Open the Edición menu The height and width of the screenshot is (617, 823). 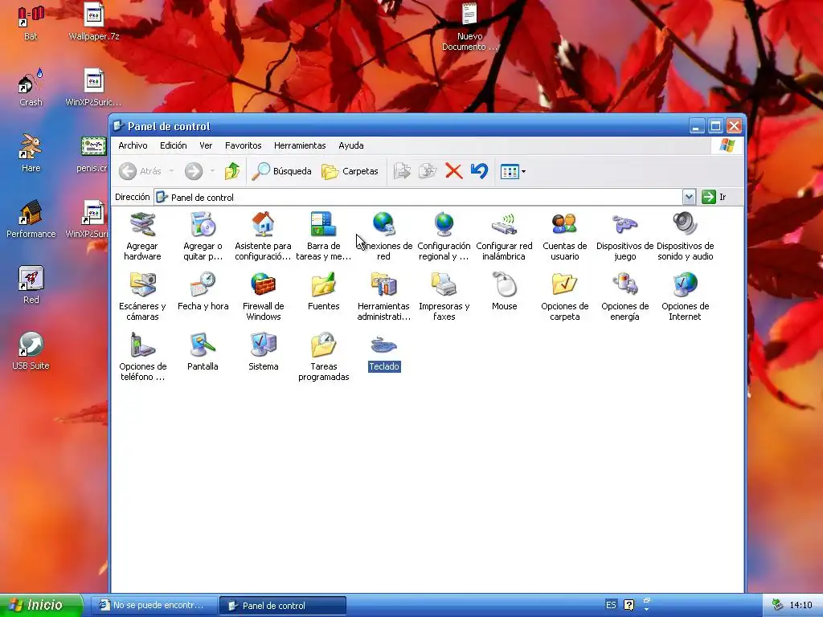click(x=174, y=145)
